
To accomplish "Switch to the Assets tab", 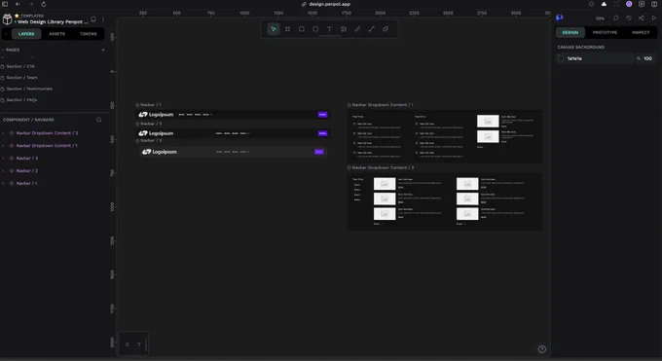I will click(x=57, y=34).
